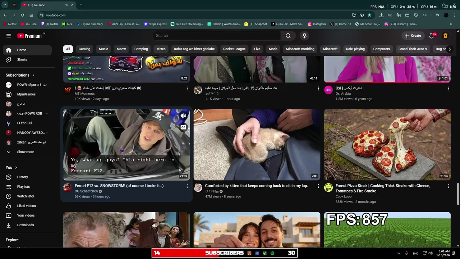Open History in the sidebar
Screen dimensions: 460x259
pos(27,177)
